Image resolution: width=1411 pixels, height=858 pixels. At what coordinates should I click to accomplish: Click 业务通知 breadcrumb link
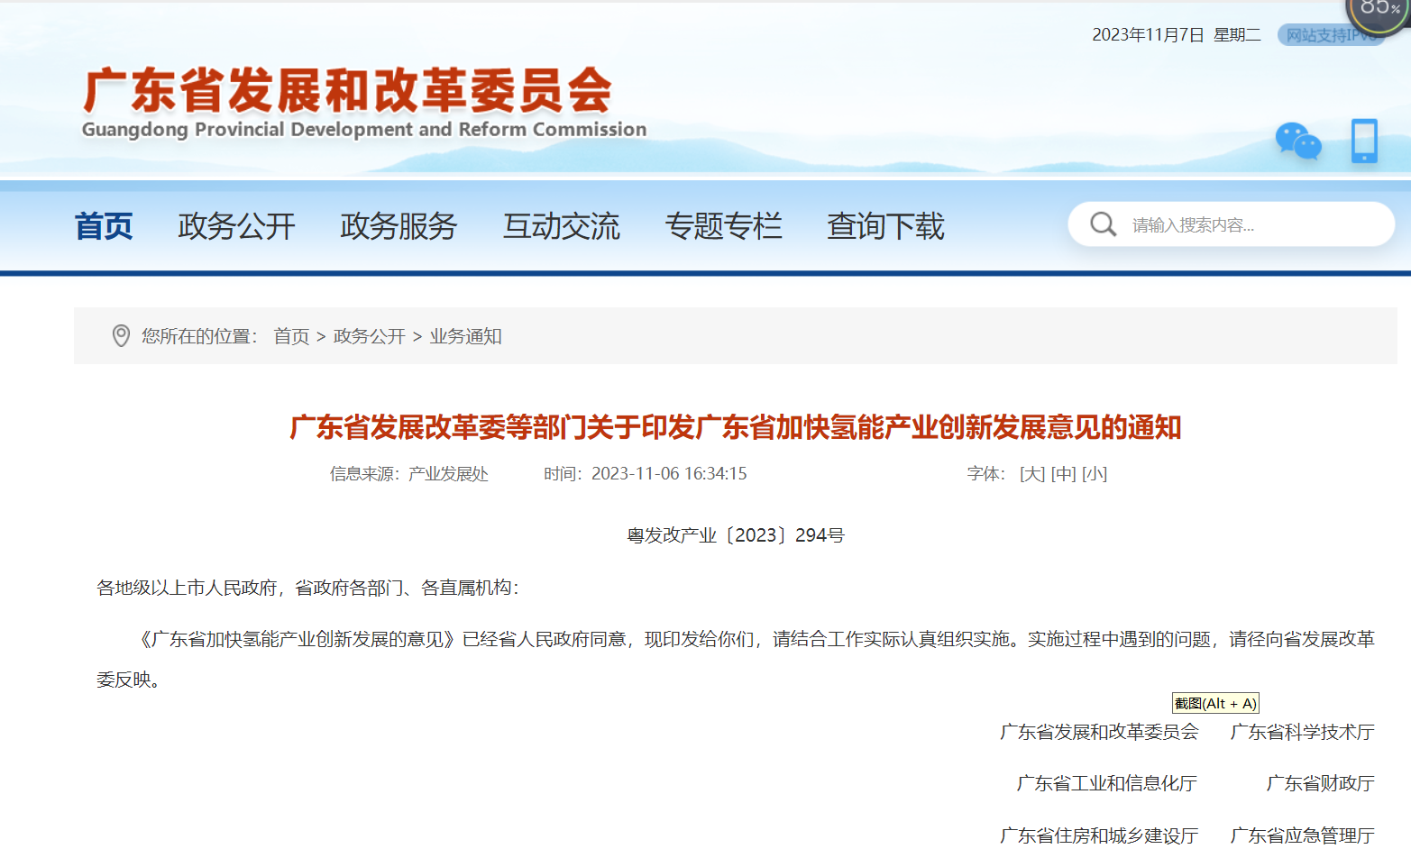[465, 336]
